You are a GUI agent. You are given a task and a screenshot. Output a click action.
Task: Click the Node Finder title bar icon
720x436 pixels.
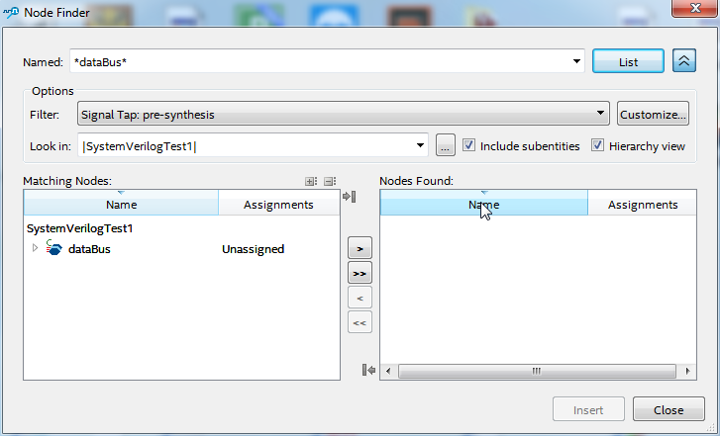click(x=11, y=13)
